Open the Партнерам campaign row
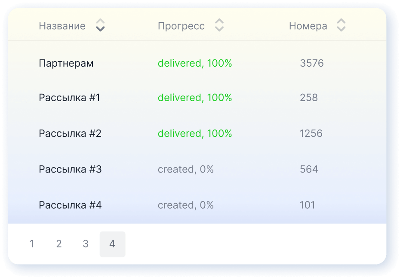 point(66,63)
